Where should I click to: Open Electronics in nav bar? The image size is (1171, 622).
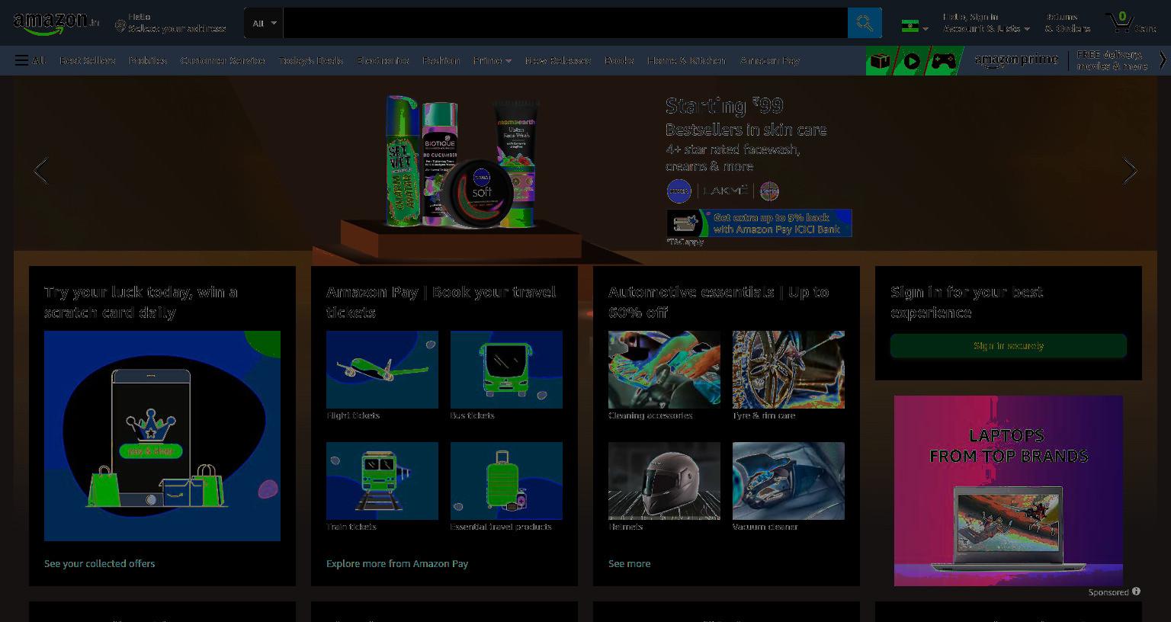coord(383,60)
